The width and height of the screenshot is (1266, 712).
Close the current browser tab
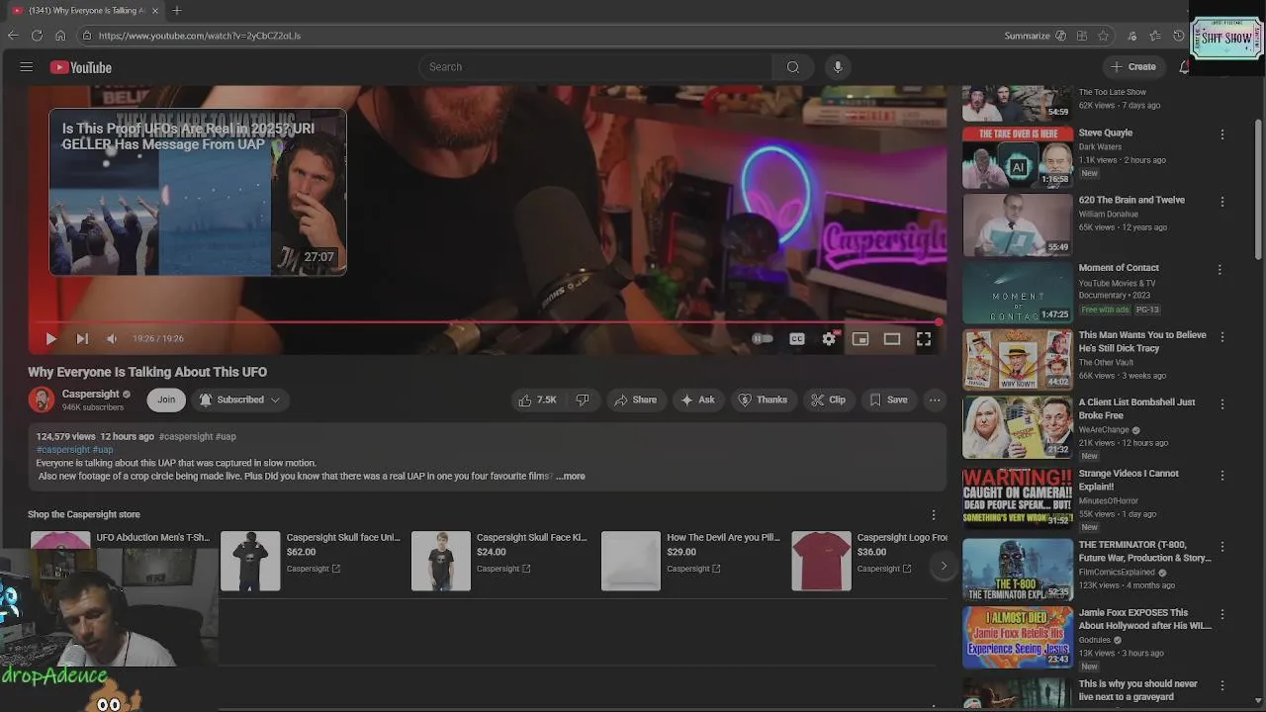coord(154,11)
